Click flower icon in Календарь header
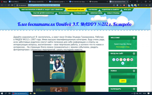The width and height of the screenshot is (152, 95). (x=134, y=89)
